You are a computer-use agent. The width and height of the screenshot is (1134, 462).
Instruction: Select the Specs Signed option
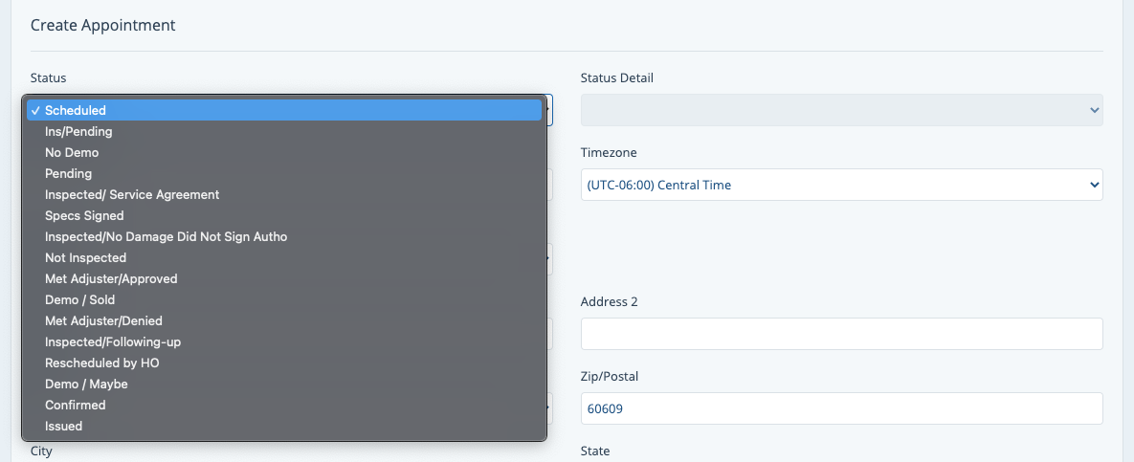(84, 215)
